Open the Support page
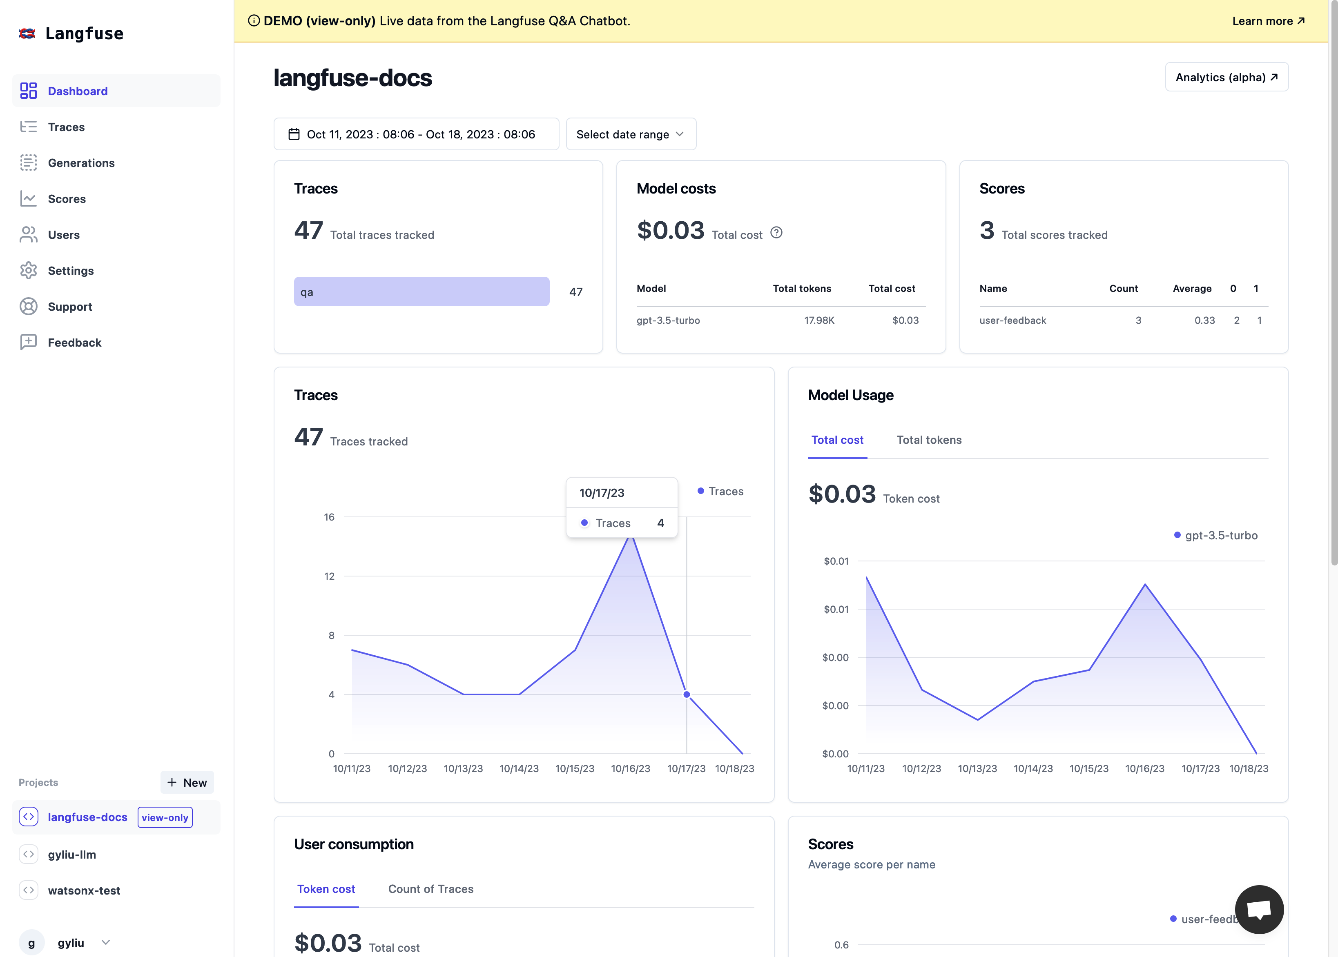The image size is (1338, 957). tap(117, 307)
